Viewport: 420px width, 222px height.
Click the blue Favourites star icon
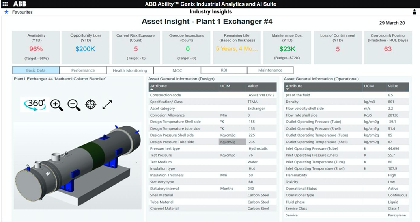(6, 12)
